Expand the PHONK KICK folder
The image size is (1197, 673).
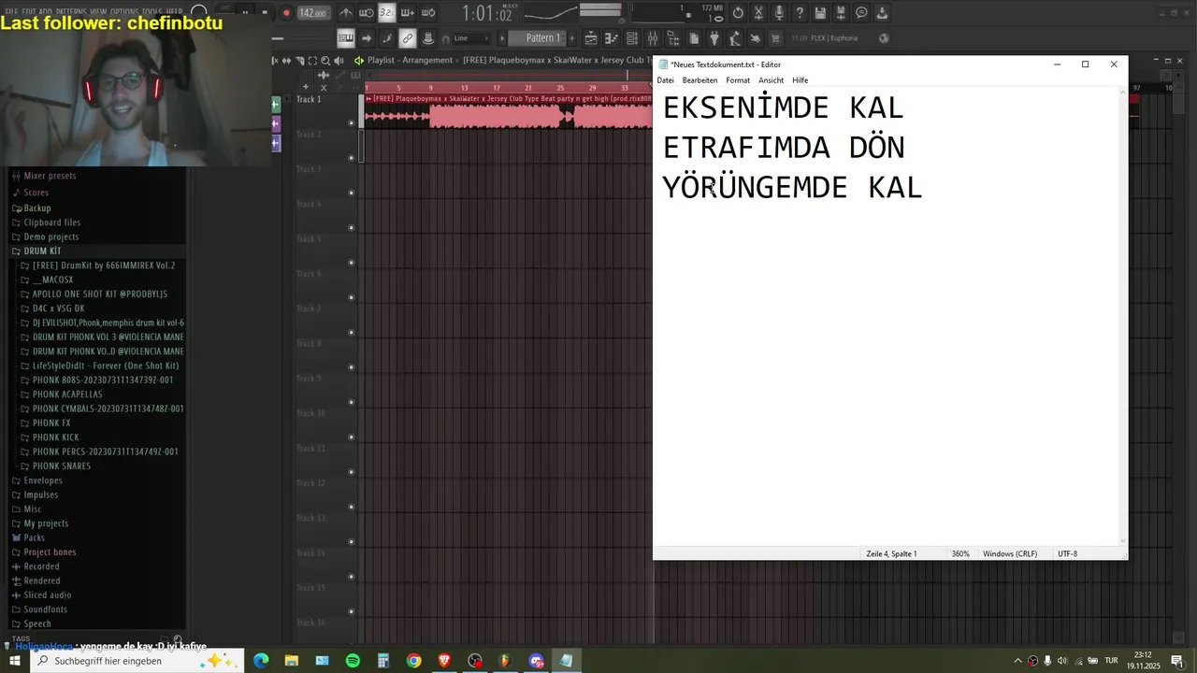(x=55, y=437)
